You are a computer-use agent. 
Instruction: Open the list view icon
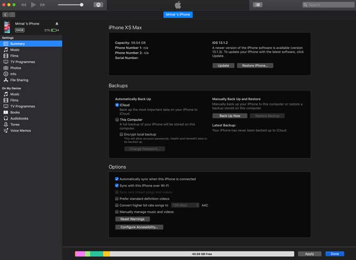(x=257, y=5)
